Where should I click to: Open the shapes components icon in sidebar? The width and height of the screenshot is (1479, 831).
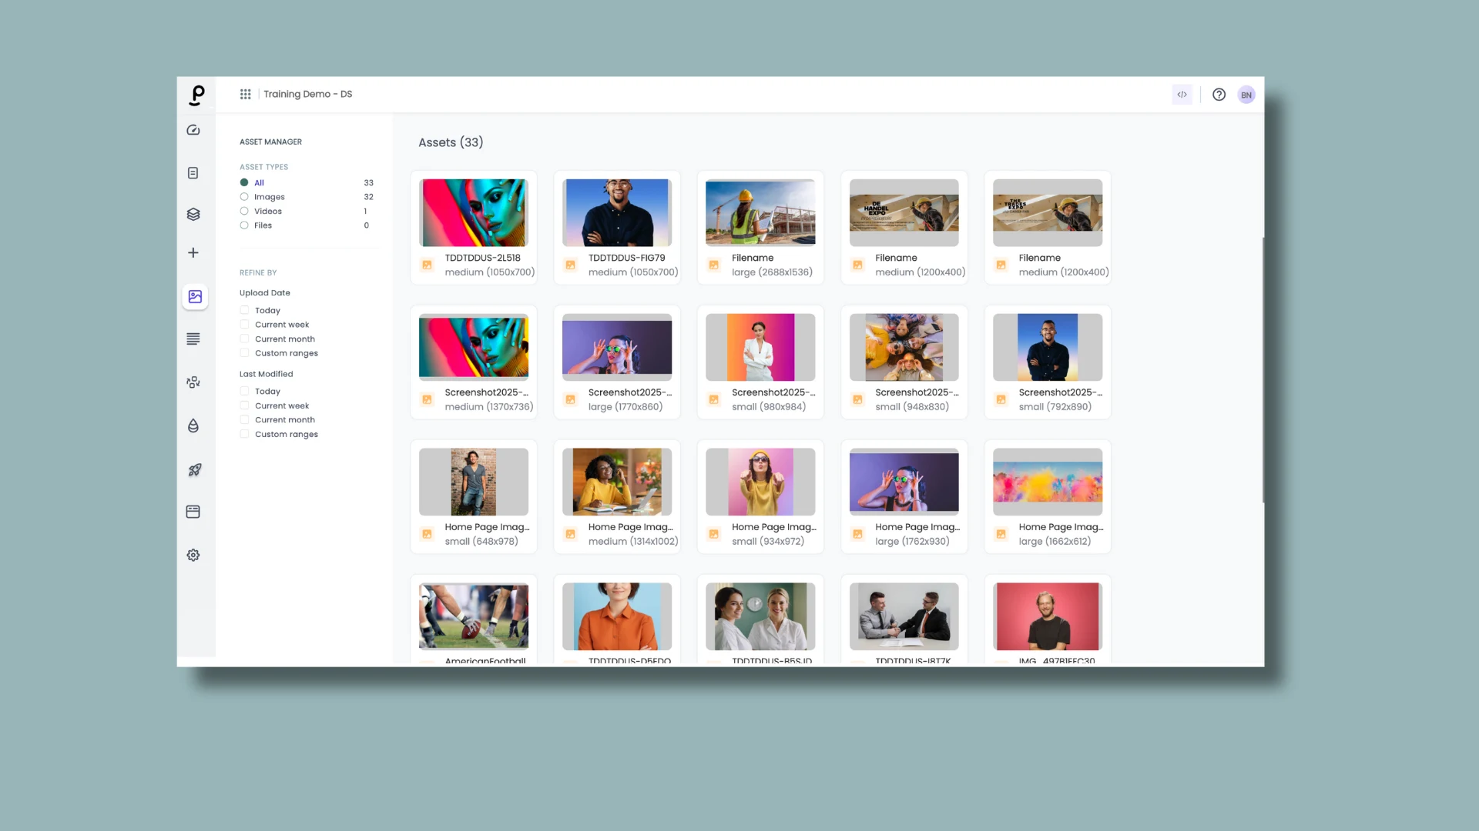[x=193, y=382]
